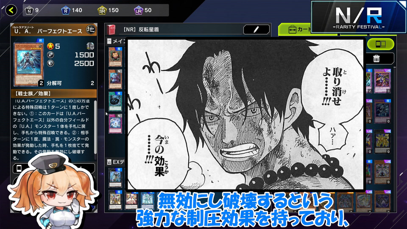Click the trash can icon
Viewport: 407px width, 229px height.
[376, 59]
